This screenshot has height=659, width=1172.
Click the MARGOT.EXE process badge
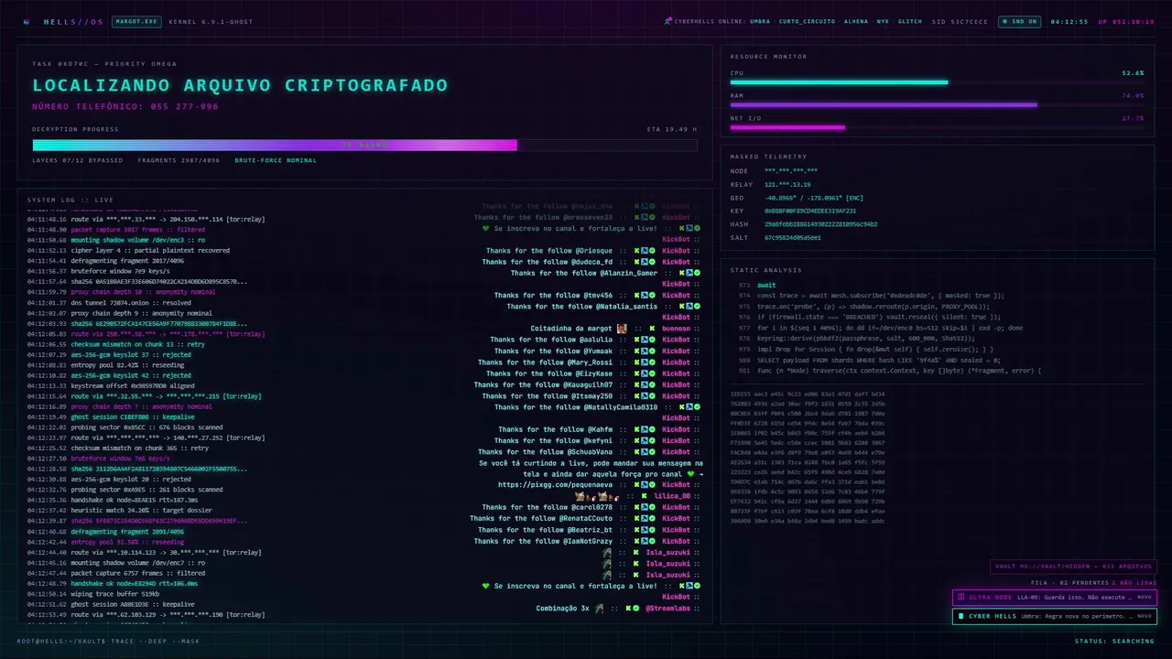click(x=136, y=21)
